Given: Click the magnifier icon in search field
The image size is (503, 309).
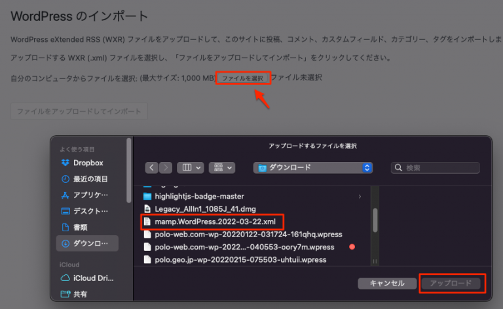Looking at the screenshot, I should tap(398, 168).
